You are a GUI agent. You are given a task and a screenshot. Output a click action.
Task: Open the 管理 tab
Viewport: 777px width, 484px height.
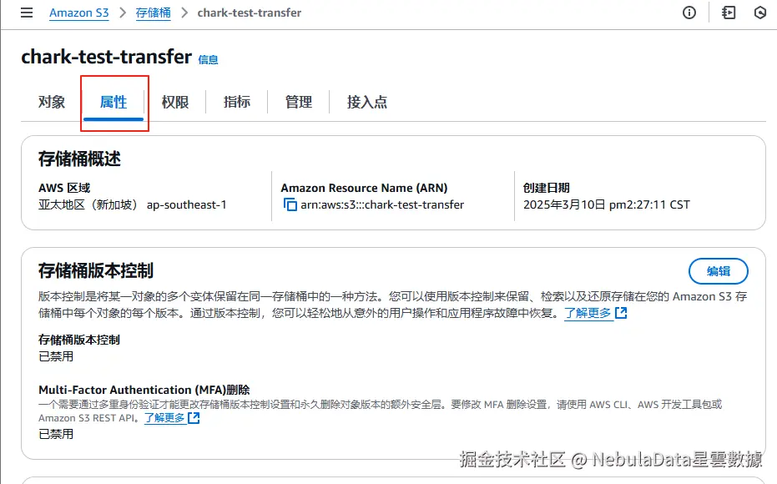(298, 102)
